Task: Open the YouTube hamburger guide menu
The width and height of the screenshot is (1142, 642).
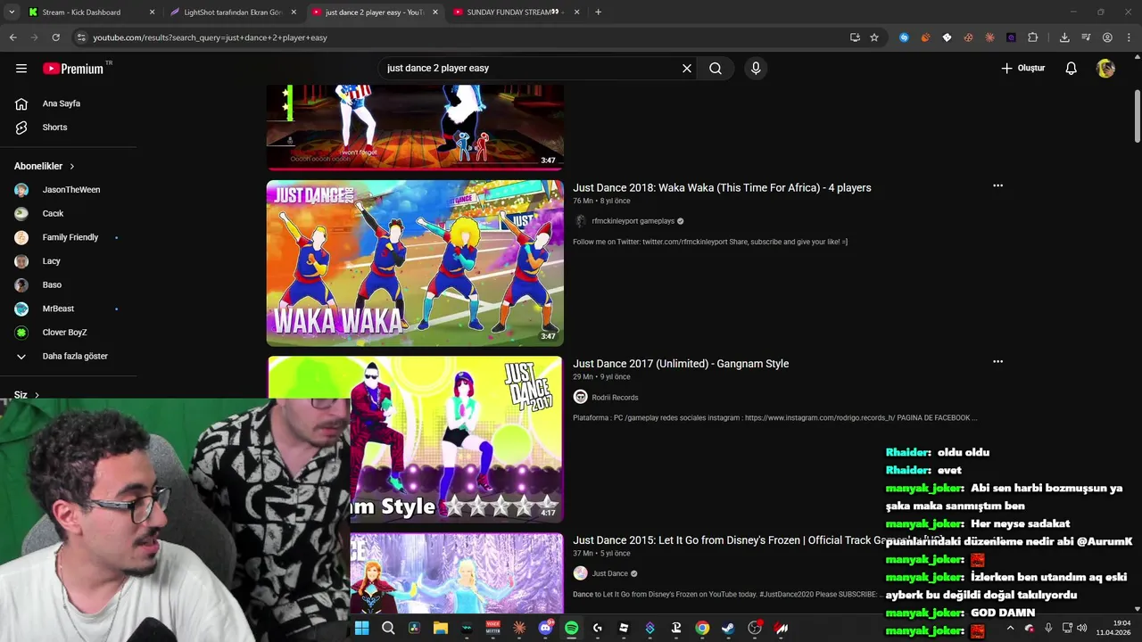Action: 21,68
